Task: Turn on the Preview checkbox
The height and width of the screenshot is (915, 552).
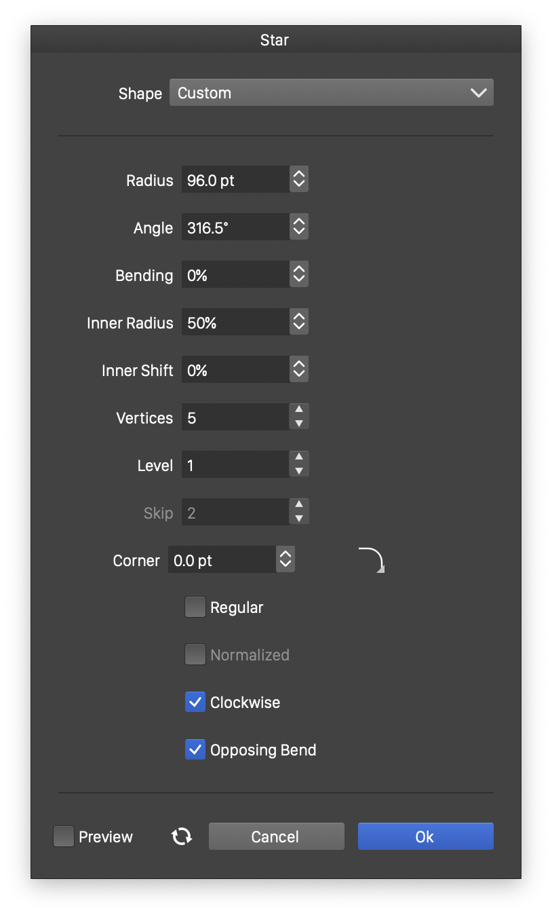Action: tap(64, 836)
